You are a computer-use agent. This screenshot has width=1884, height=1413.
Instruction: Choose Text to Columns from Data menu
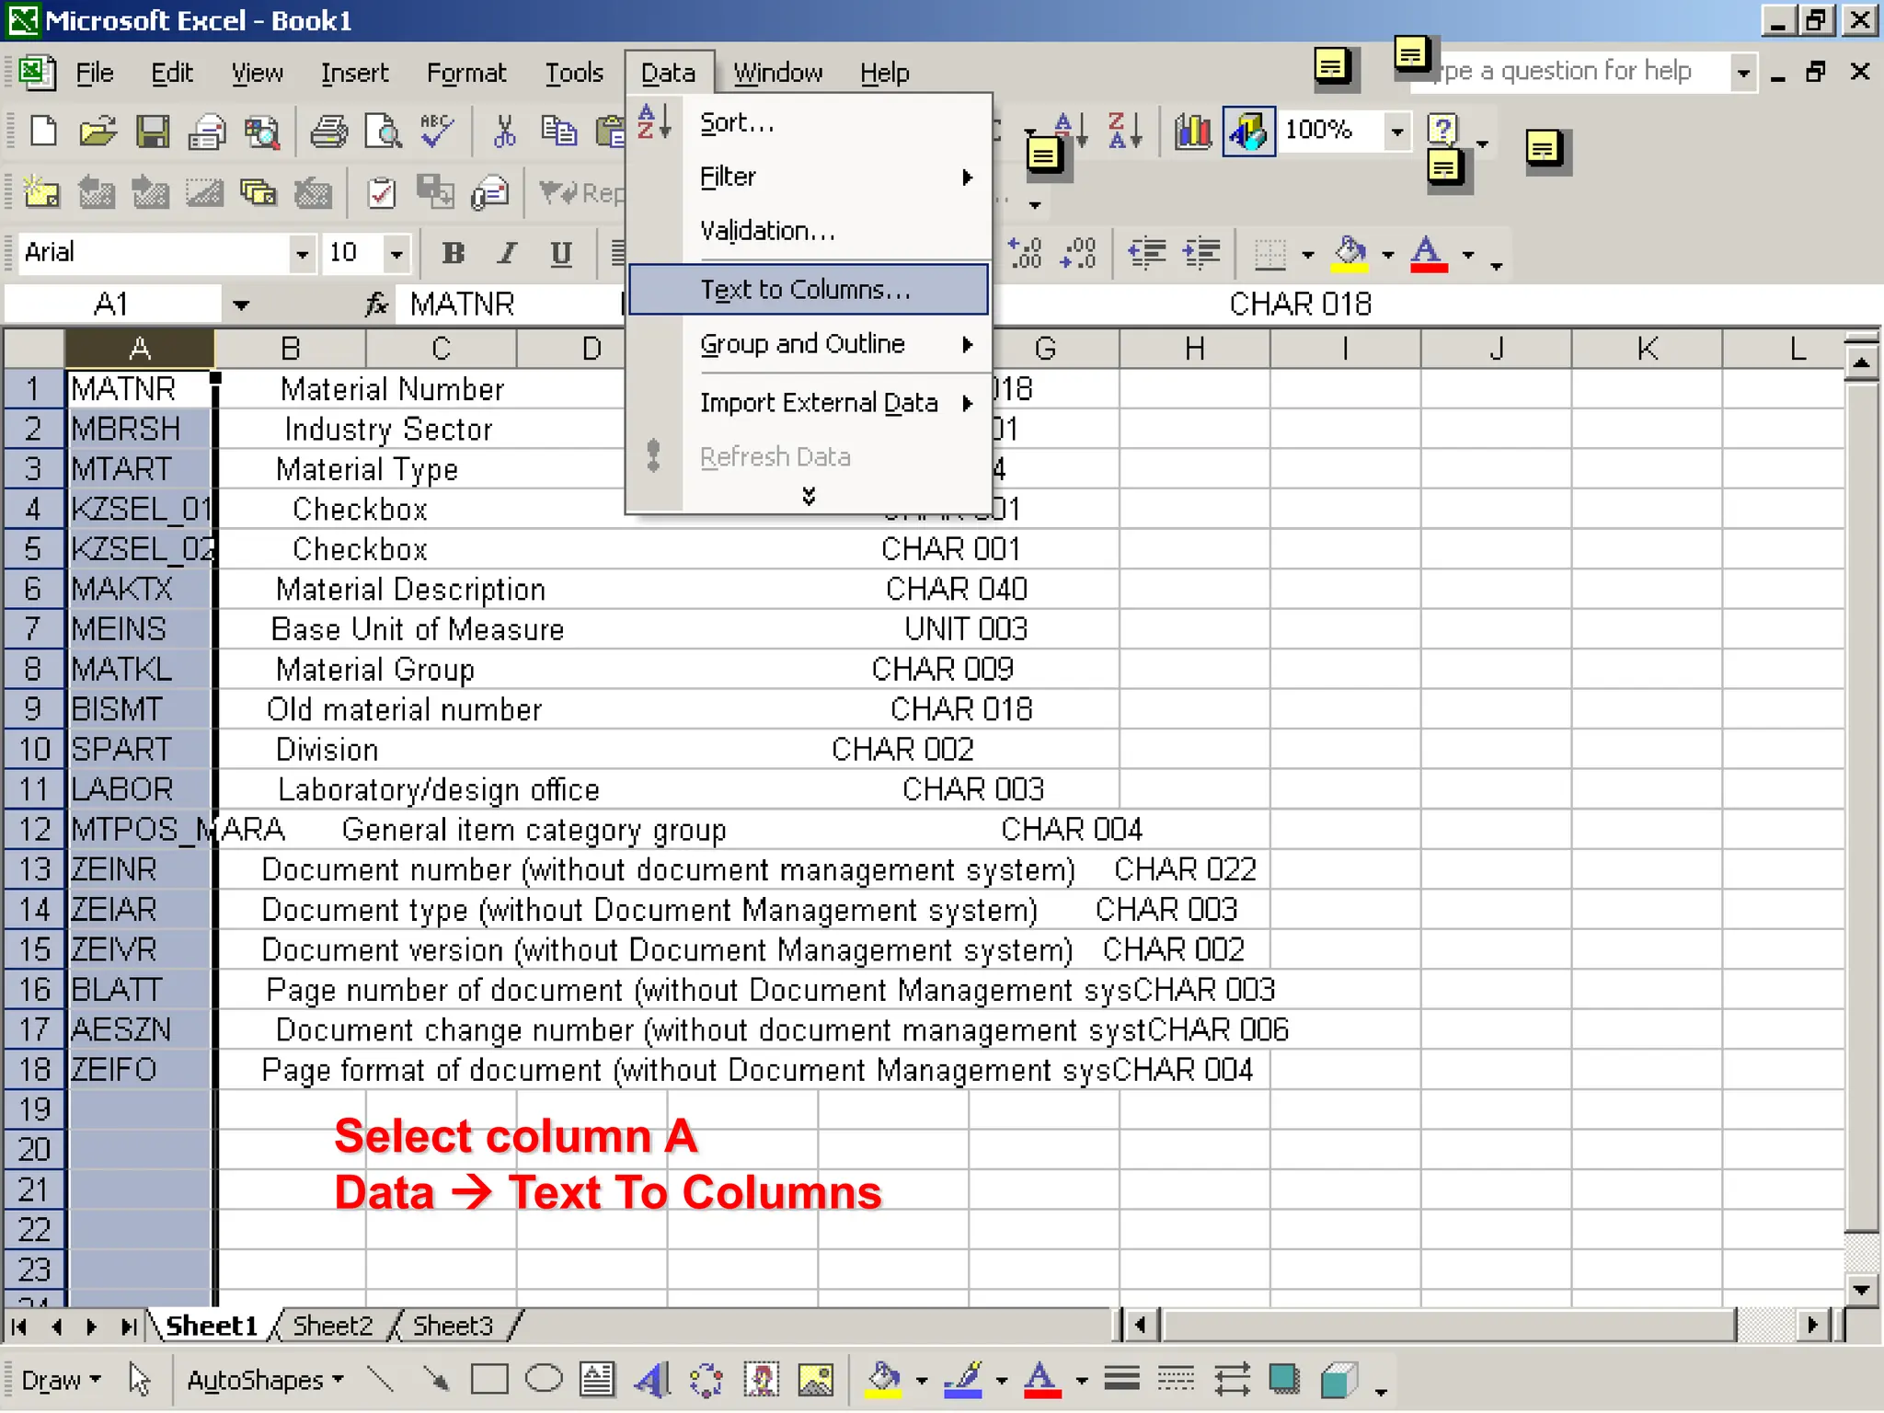coord(809,290)
